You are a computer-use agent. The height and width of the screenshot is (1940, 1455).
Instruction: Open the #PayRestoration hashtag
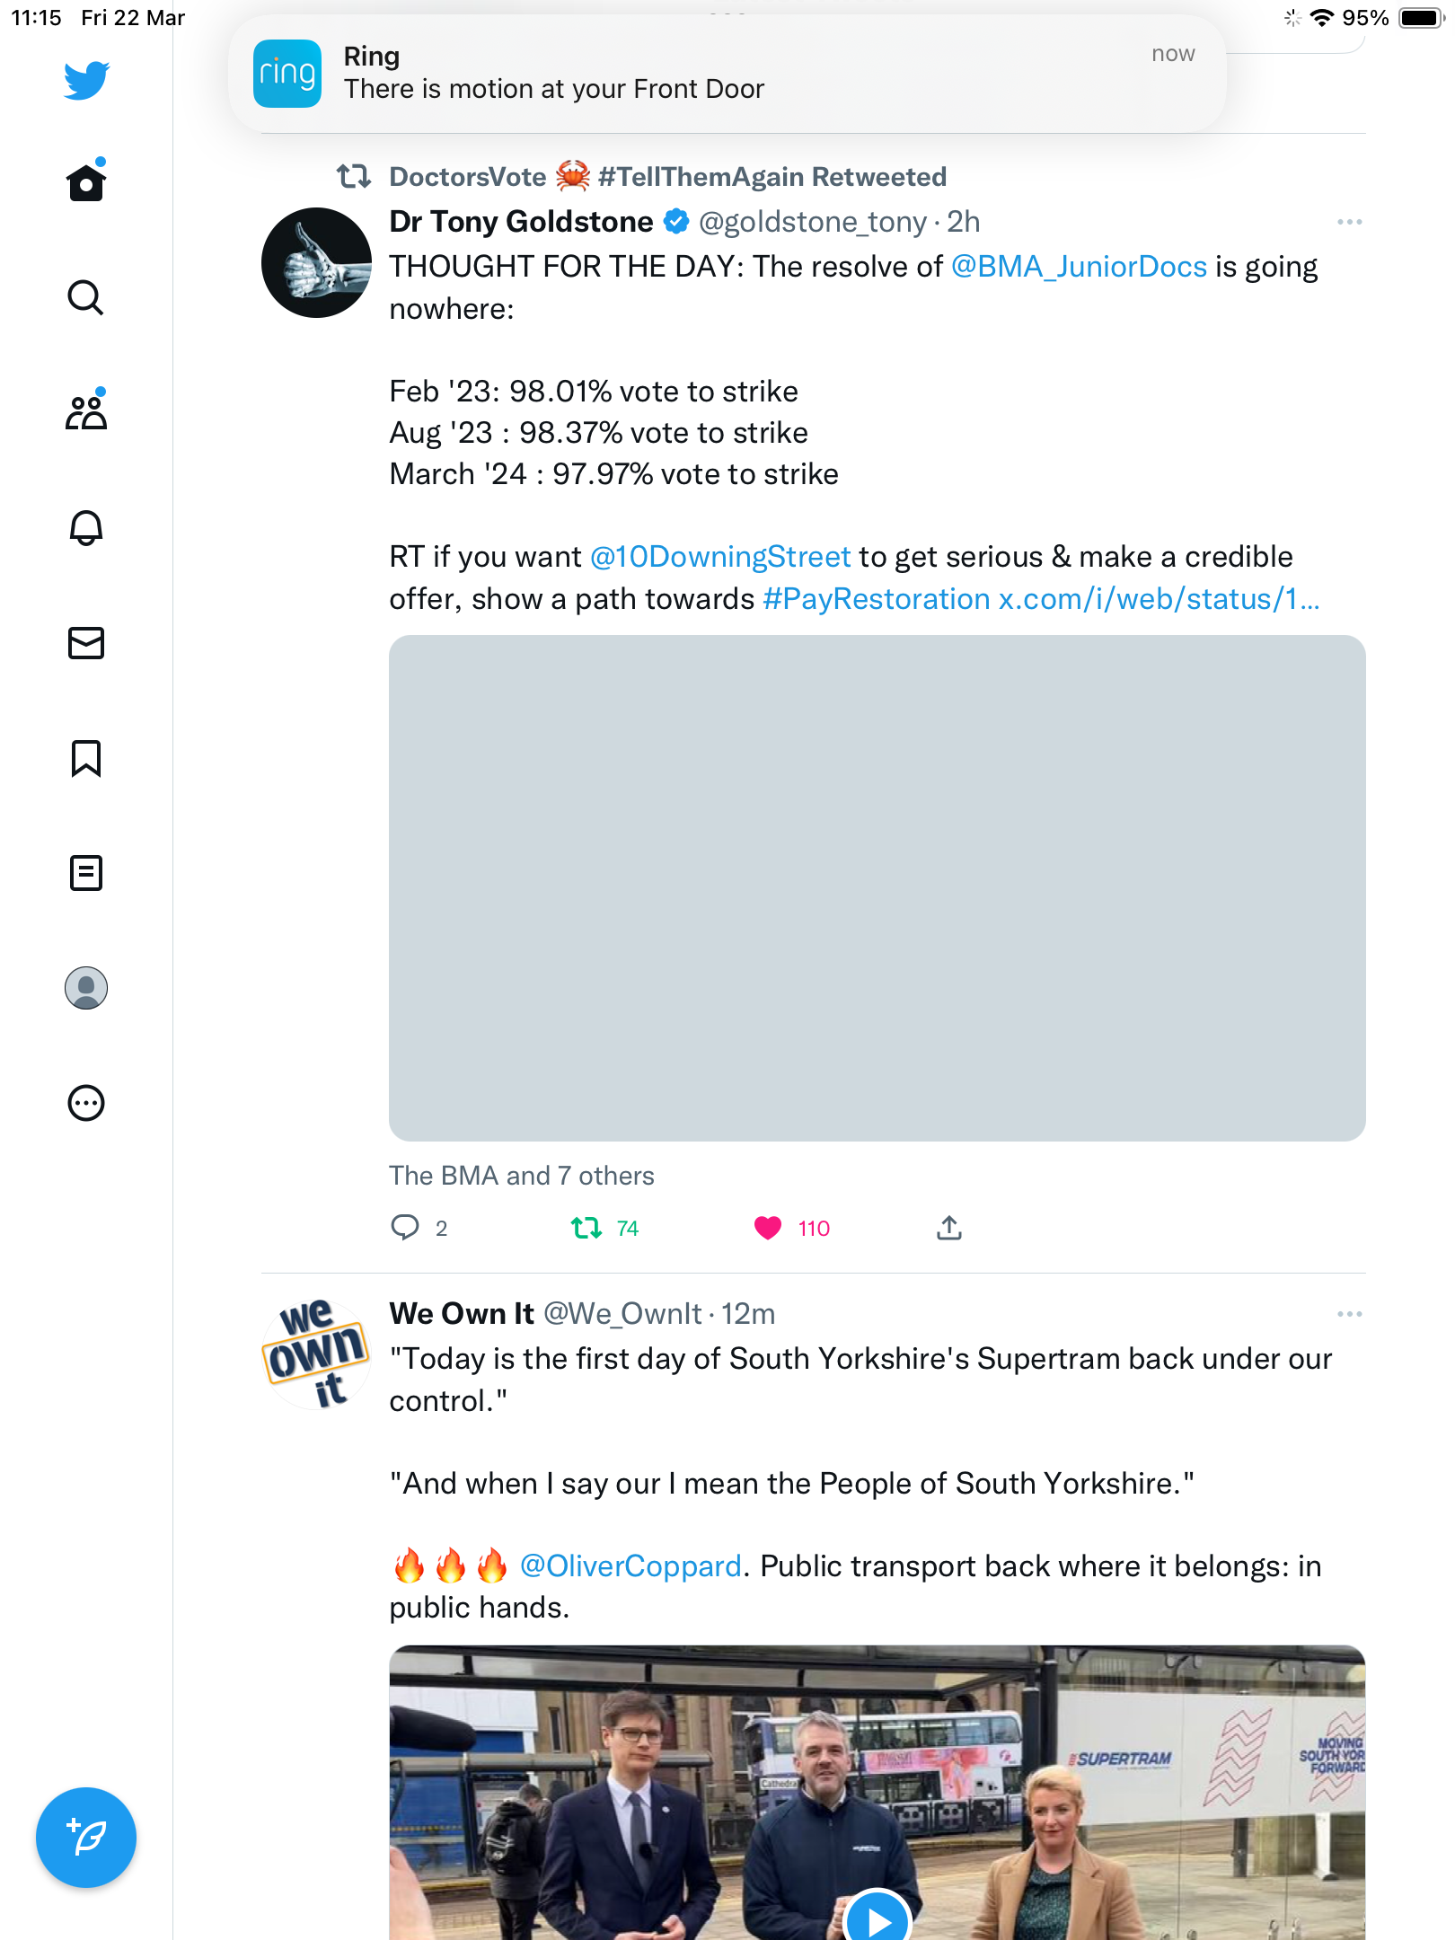[877, 599]
